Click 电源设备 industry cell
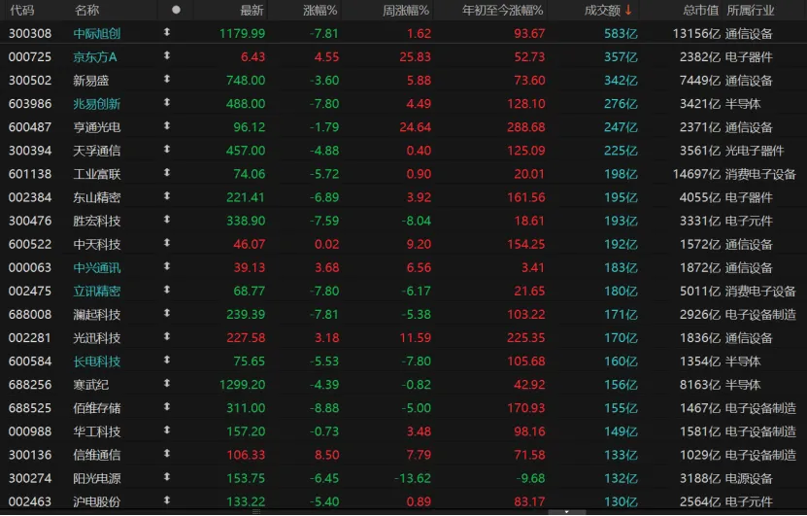The width and height of the screenshot is (807, 516). click(749, 478)
